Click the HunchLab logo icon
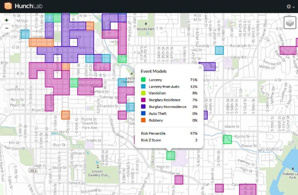The image size is (298, 195). click(8, 6)
